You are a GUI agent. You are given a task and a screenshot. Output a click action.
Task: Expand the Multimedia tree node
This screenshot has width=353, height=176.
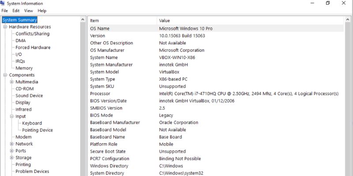coord(11,82)
